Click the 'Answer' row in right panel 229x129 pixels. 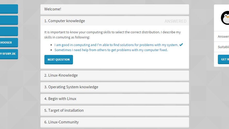pyautogui.click(x=223, y=37)
